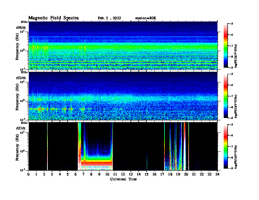Click the "dH/dt" panel label
This screenshot has width=259, height=200.
21,27
